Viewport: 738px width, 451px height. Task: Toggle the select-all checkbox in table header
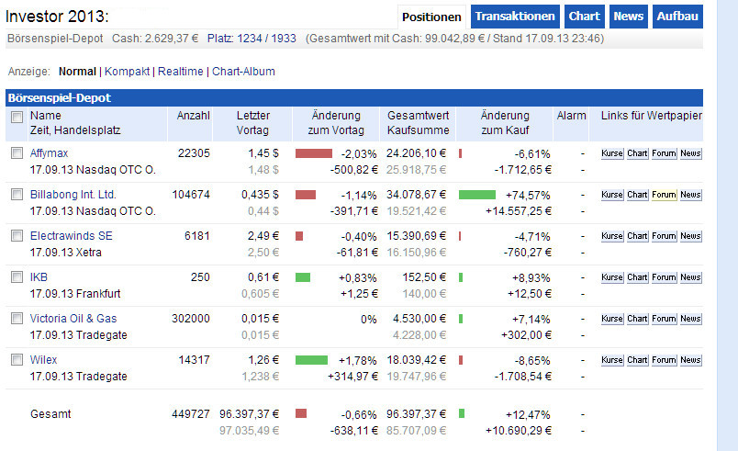[x=17, y=117]
